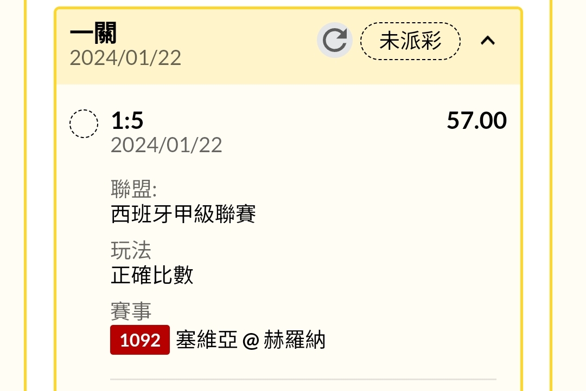
Task: Click the 1:5 score selection
Action: tap(128, 121)
